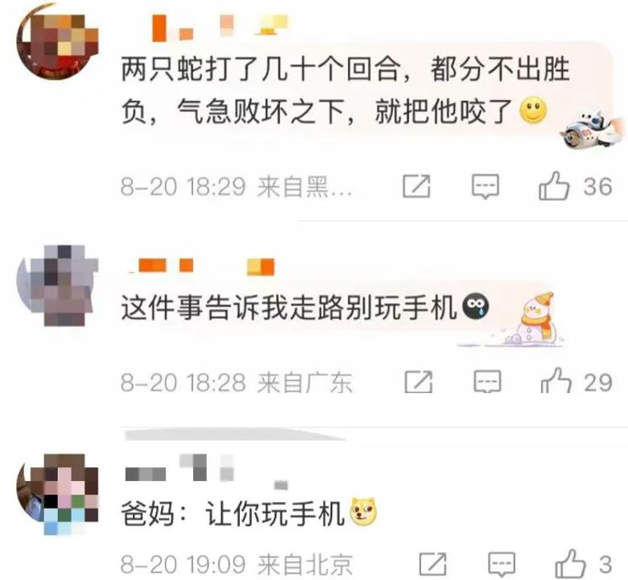The width and height of the screenshot is (628, 580).
Task: Reply to the snake fight comment
Action: tap(485, 186)
